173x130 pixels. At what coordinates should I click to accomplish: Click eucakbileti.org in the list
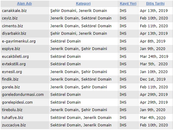[x=15, y=57]
